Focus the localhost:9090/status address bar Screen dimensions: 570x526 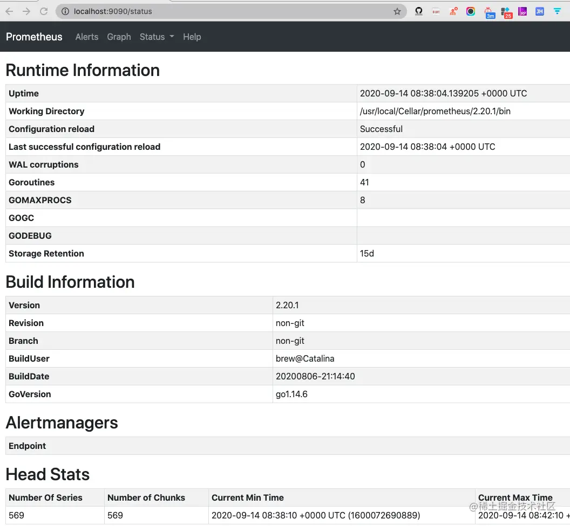(x=231, y=11)
